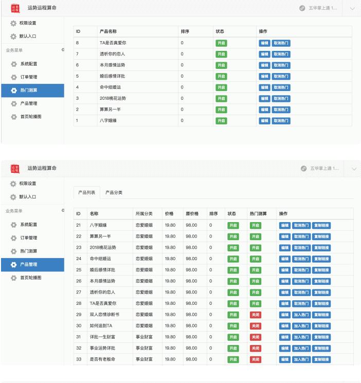Collapse 业务菜单 using its small gear on the product page
Screen dimensions: 361x383
pos(63,210)
